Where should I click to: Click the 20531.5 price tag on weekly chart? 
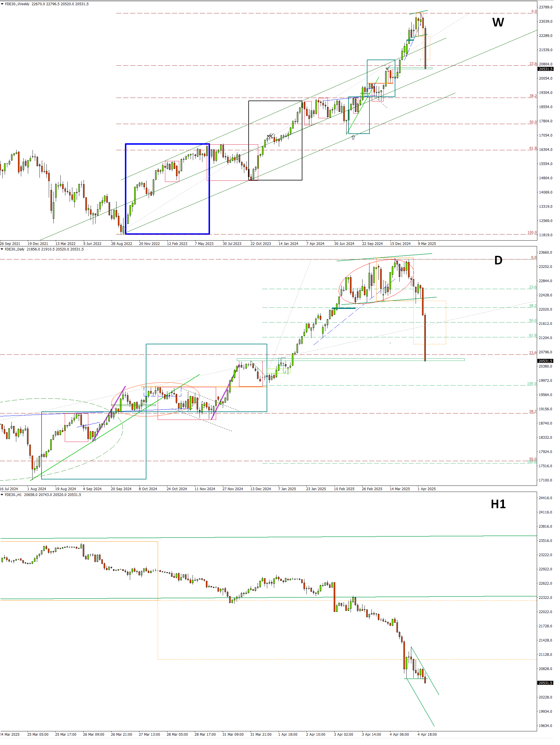coord(545,69)
